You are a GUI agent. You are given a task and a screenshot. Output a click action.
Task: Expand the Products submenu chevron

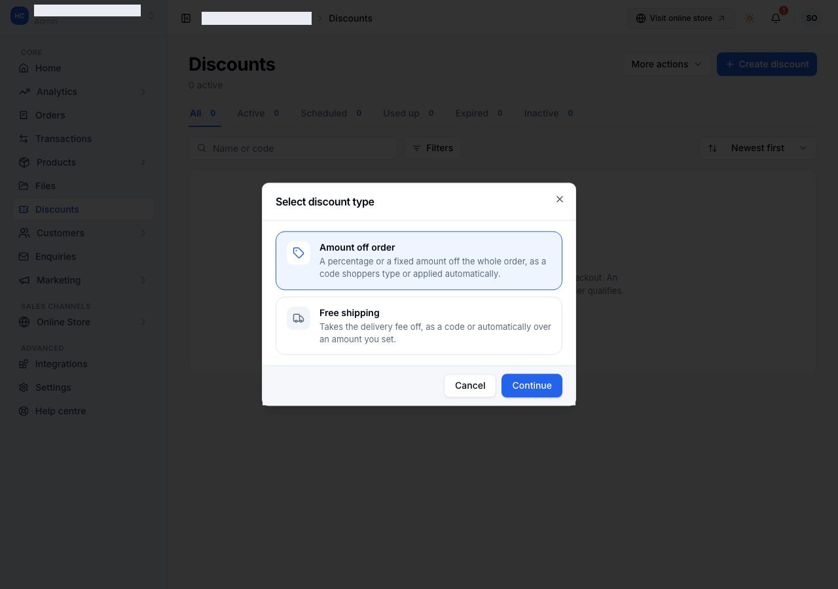[143, 162]
